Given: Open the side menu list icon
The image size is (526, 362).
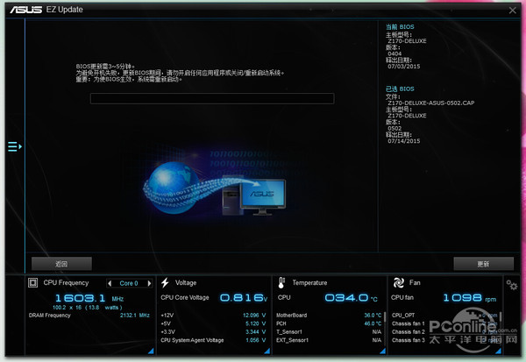Looking at the screenshot, I should coord(15,146).
